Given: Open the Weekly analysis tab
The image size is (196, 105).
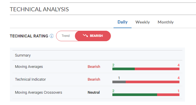Looking at the screenshot, I should (143, 22).
